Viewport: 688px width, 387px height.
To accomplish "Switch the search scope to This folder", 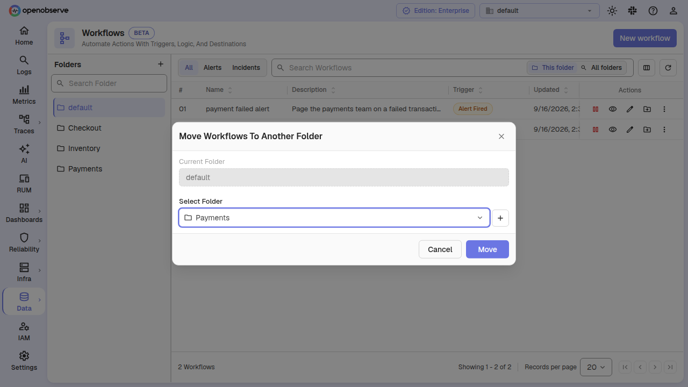I will [553, 68].
